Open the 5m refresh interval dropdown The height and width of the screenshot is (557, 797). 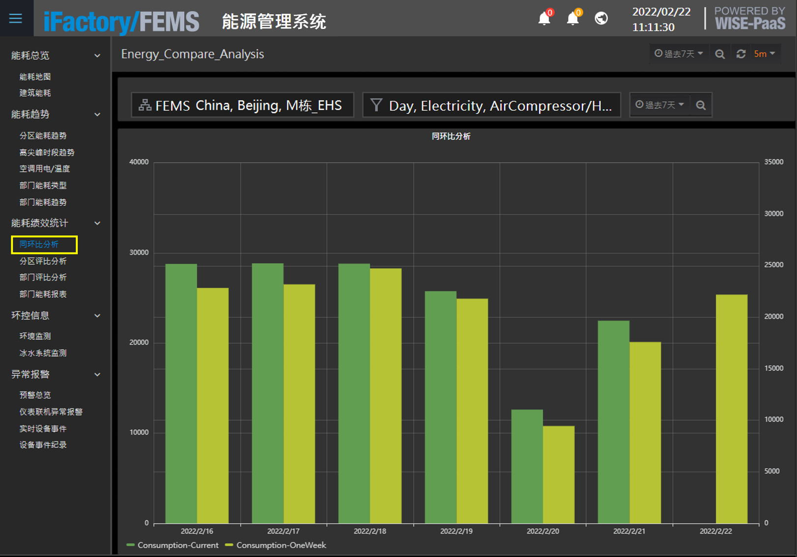coord(764,54)
